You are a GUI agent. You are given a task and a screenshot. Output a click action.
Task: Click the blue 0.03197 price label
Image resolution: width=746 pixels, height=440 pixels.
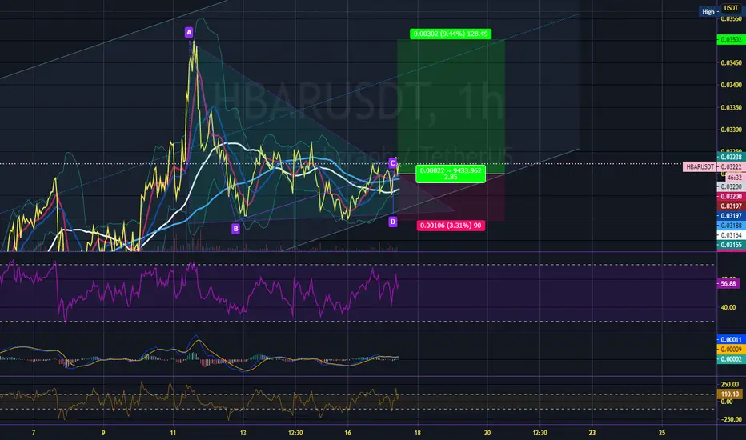pyautogui.click(x=731, y=216)
